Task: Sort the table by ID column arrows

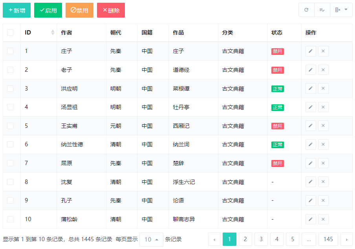Action: pos(53,33)
